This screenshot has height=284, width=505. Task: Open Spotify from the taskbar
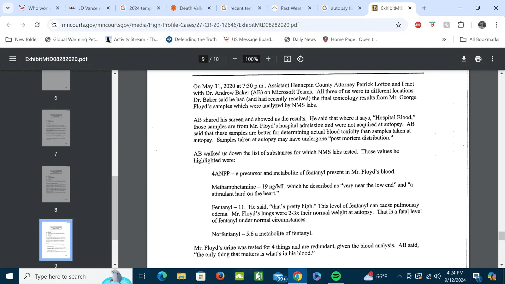(x=336, y=276)
